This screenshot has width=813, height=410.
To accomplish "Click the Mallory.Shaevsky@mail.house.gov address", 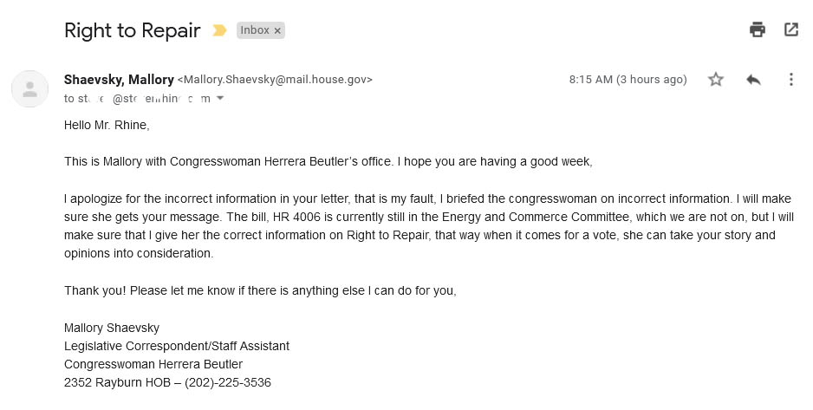I will pos(275,80).
